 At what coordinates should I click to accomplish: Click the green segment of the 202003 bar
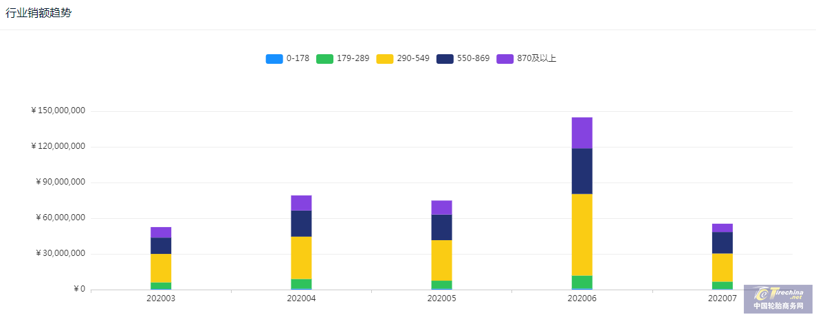[161, 286]
